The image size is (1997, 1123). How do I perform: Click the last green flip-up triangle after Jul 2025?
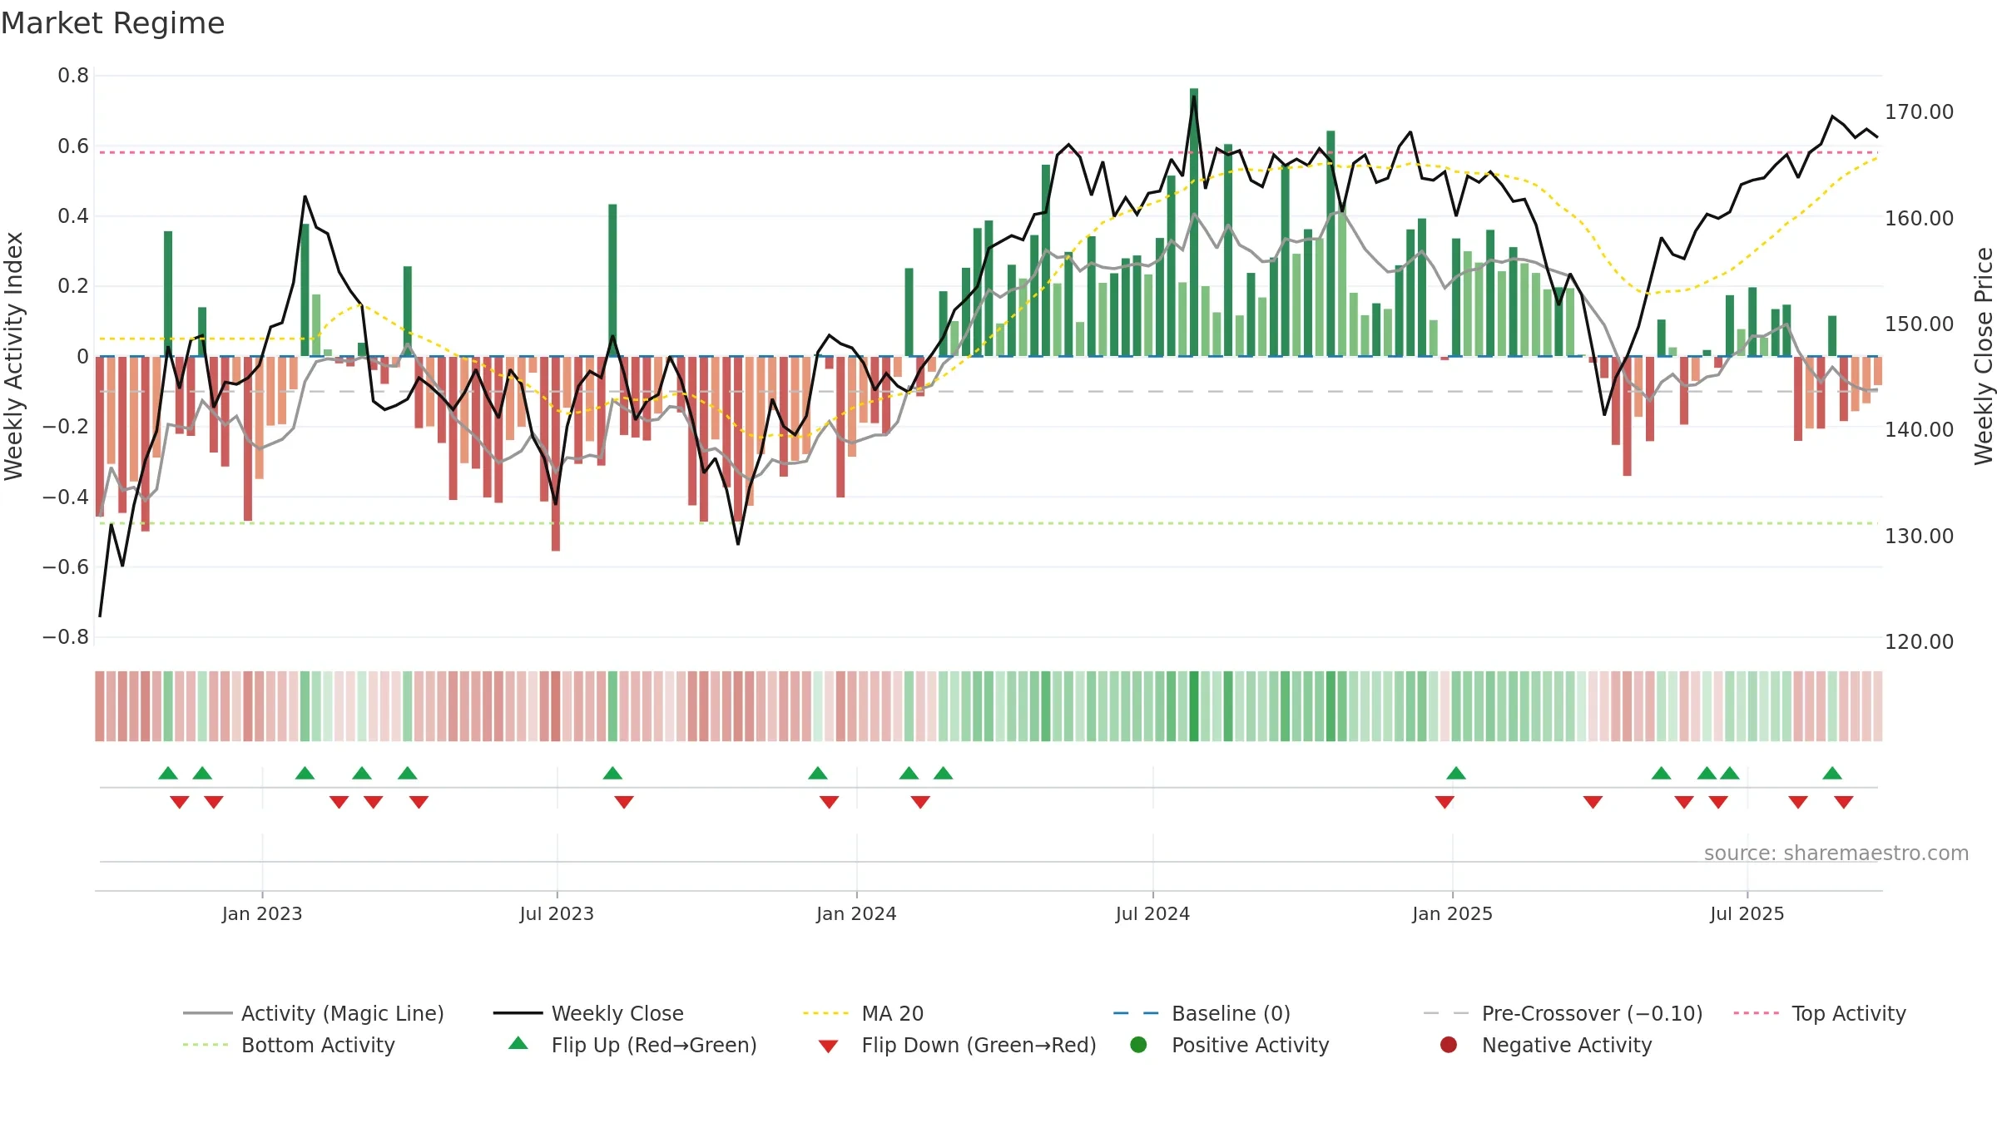click(1832, 773)
